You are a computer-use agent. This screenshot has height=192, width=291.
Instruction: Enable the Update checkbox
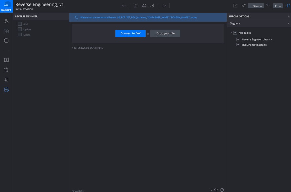(x=20, y=29)
